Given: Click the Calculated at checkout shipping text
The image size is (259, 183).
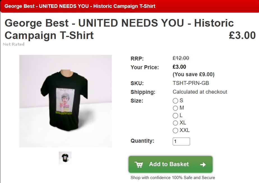Looking at the screenshot, I should point(200,92).
